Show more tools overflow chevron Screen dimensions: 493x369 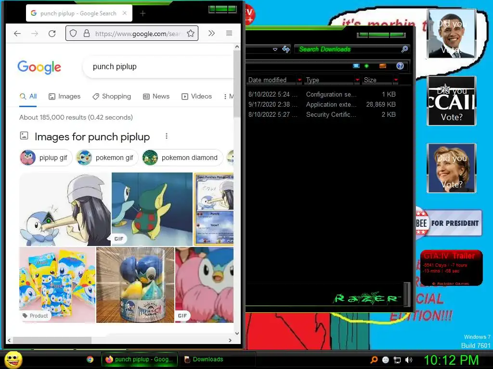pyautogui.click(x=212, y=33)
